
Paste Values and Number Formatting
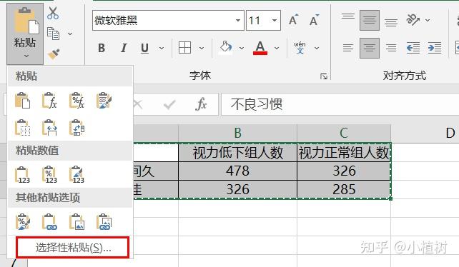point(49,175)
